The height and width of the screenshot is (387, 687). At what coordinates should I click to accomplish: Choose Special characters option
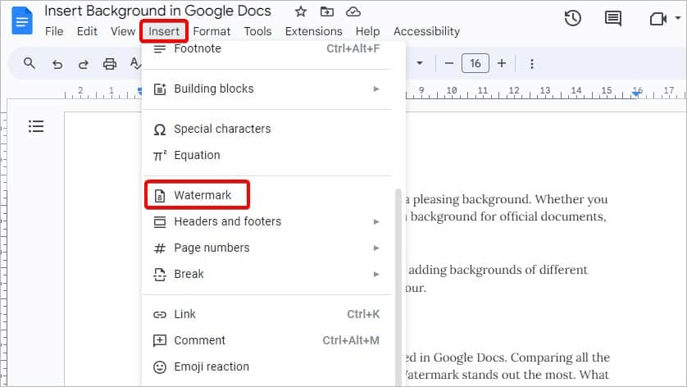tap(267, 130)
